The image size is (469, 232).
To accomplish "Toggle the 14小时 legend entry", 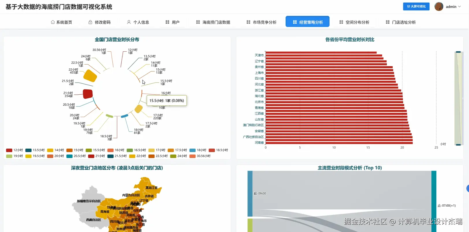I will (x=55, y=150).
